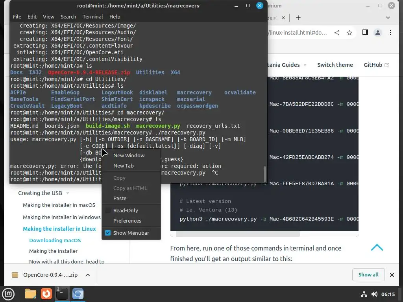
Task: Go to Downloading macOS section
Action: [x=55, y=240]
